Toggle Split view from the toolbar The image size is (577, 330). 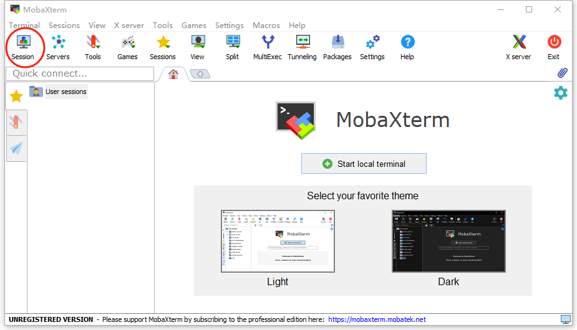click(x=233, y=47)
